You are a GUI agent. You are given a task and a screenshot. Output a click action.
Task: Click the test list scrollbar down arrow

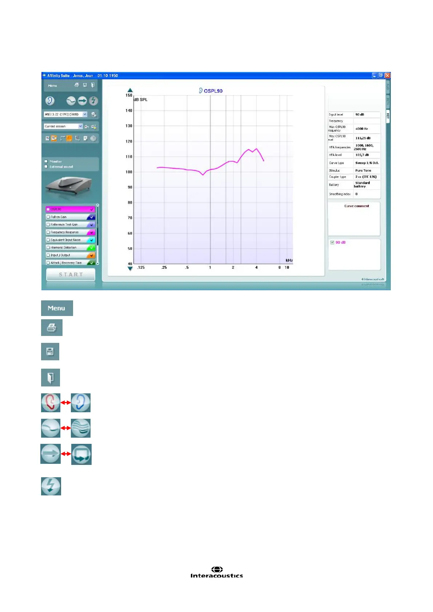97,263
